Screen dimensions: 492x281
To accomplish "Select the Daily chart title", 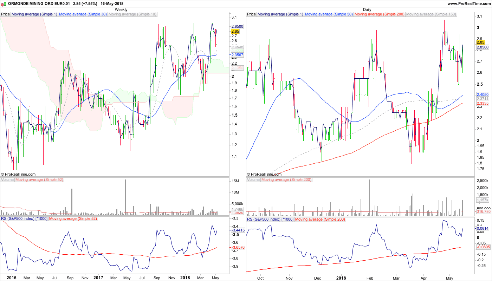I will pos(367,9).
